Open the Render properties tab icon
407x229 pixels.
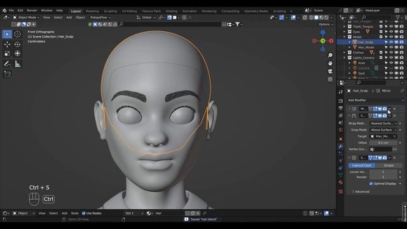click(341, 101)
